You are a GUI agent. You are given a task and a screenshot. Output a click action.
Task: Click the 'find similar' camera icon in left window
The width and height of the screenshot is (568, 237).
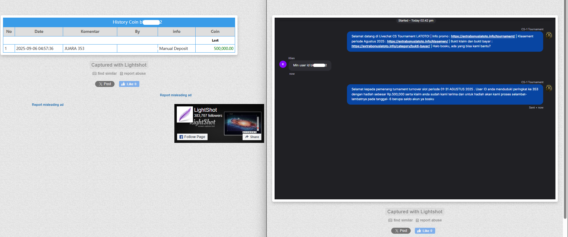[95, 74]
